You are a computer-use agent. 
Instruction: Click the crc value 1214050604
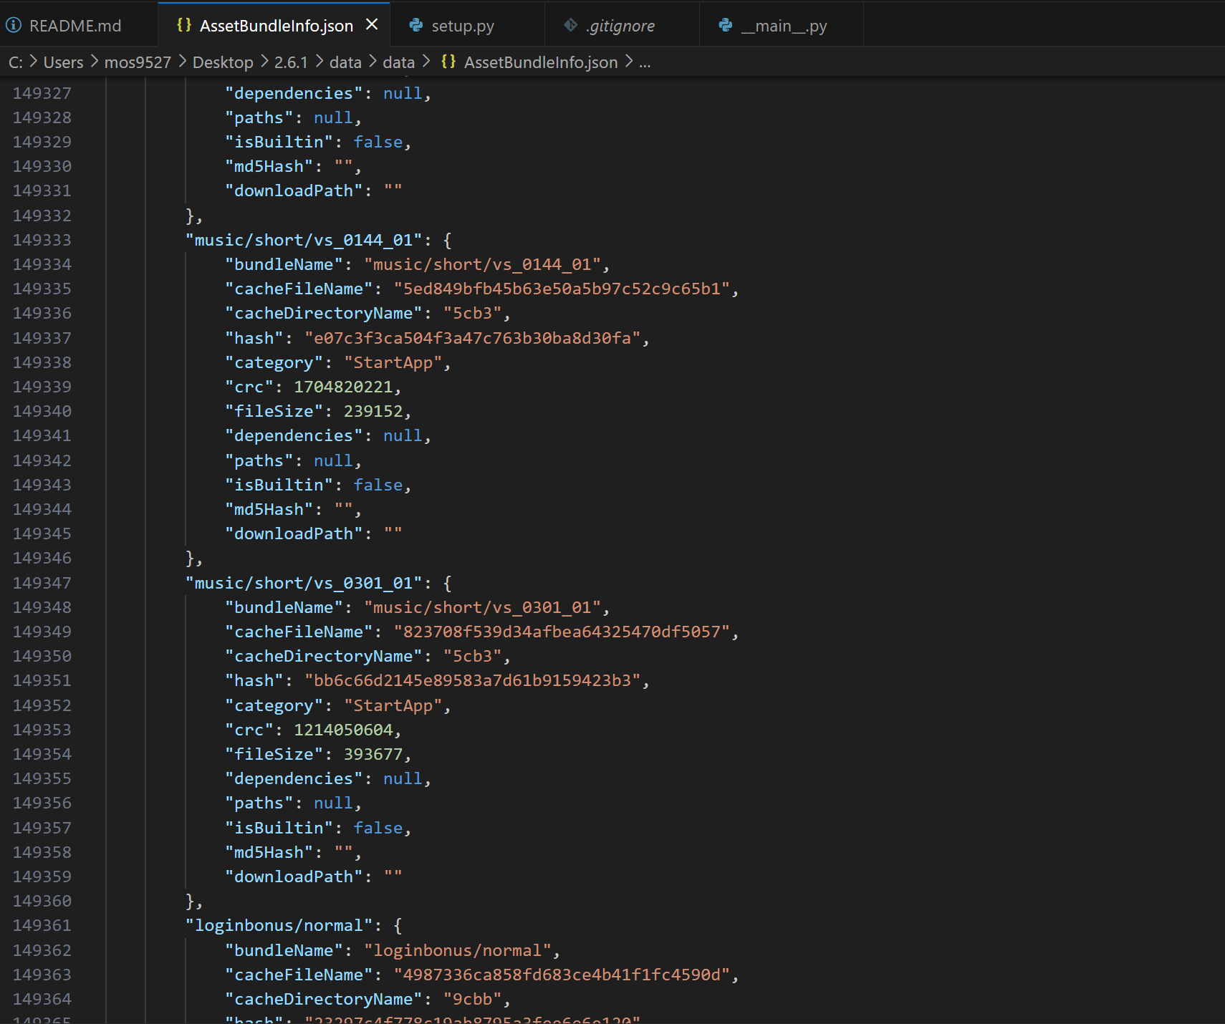coord(344,730)
